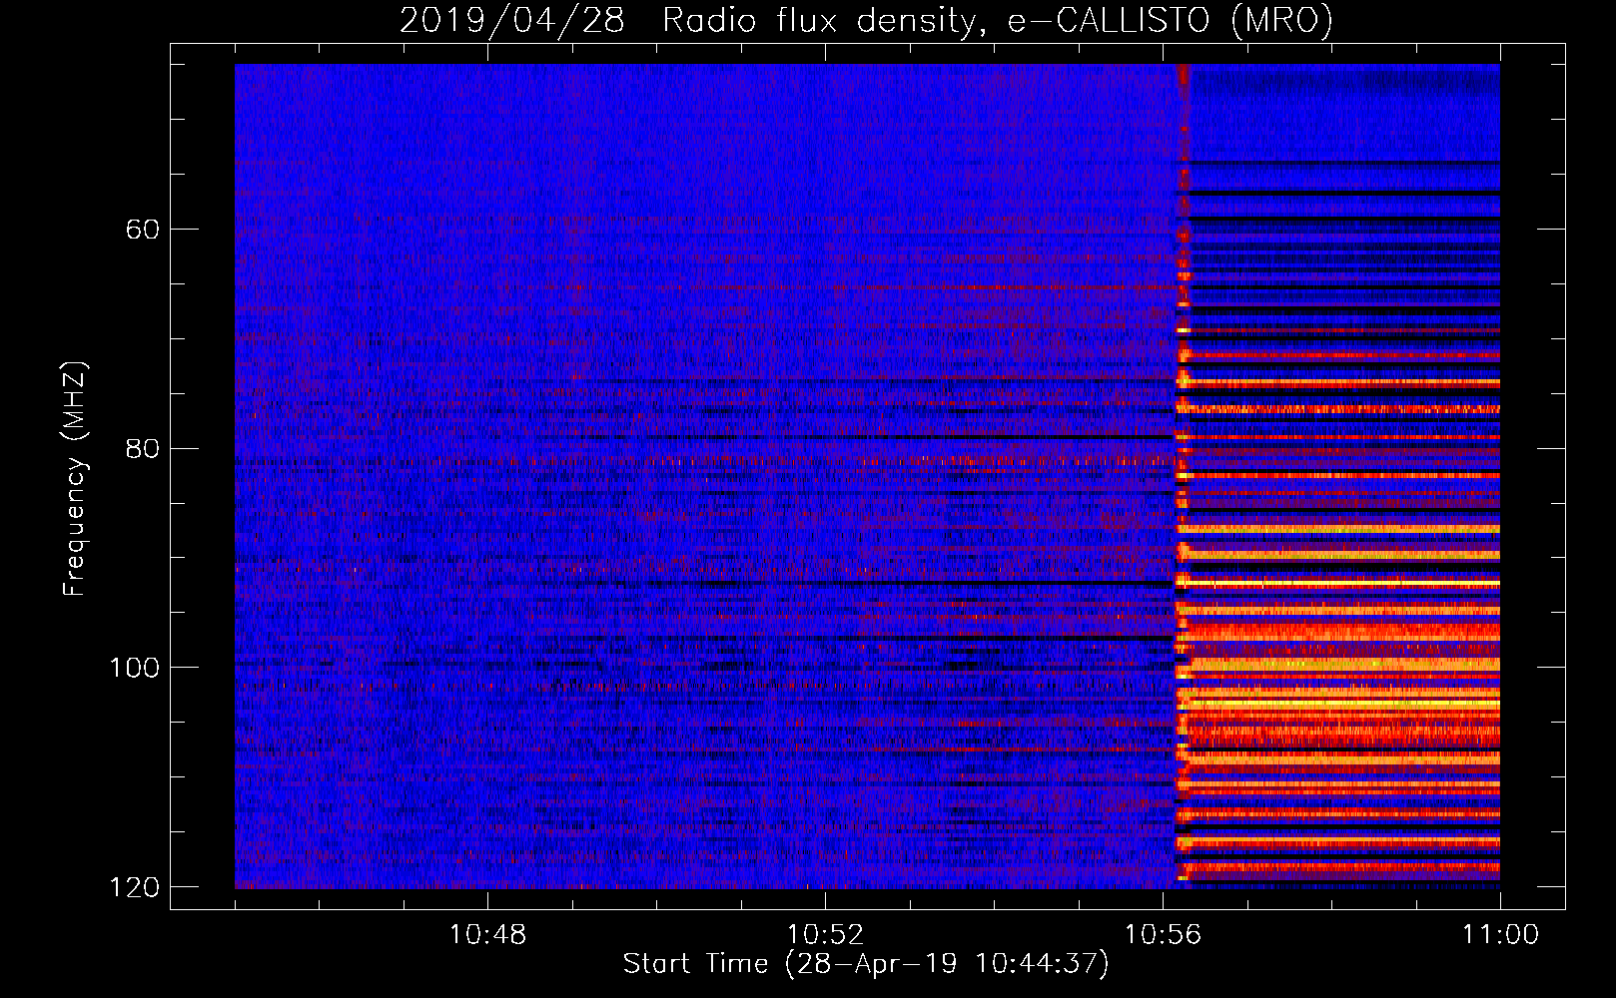1616x998 pixels.
Task: Click the 120 frequency tick label
Action: 134,886
